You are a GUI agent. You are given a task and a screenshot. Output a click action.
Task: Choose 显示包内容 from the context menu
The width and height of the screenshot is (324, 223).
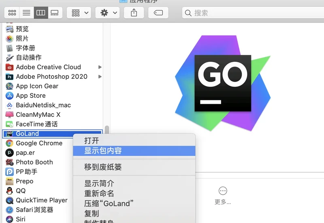pos(103,151)
